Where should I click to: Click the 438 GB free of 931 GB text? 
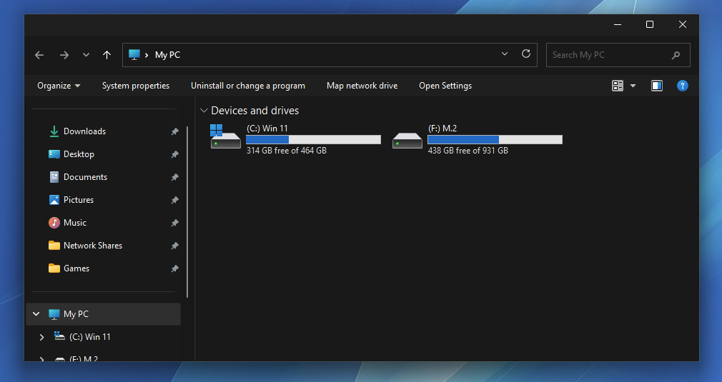coord(468,151)
